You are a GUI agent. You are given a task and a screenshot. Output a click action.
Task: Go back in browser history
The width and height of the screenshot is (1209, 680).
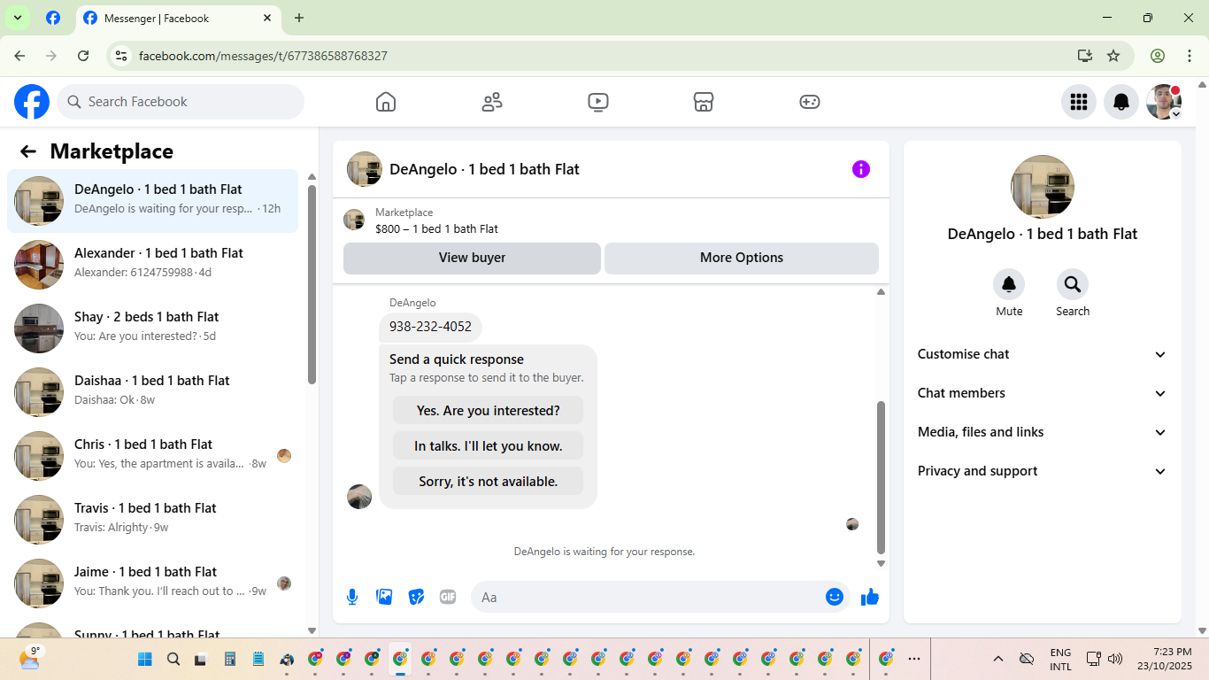pos(19,56)
